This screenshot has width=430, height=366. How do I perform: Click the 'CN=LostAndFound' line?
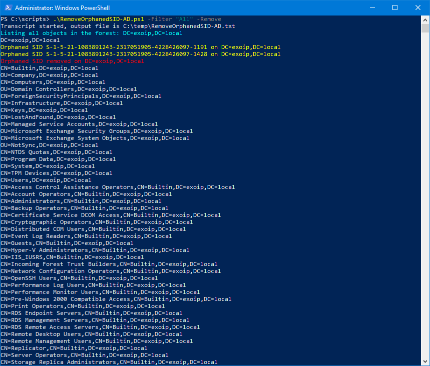(58, 117)
